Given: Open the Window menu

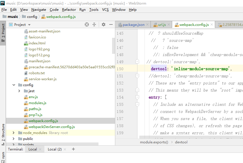Looking at the screenshot, I should coord(119,10).
